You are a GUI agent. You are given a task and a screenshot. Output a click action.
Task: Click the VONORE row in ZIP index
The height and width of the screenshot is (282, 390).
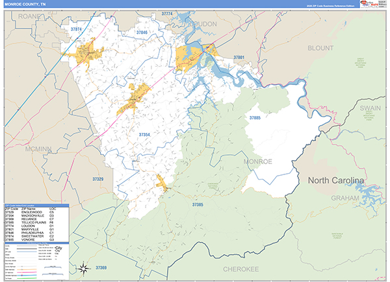tap(36, 240)
